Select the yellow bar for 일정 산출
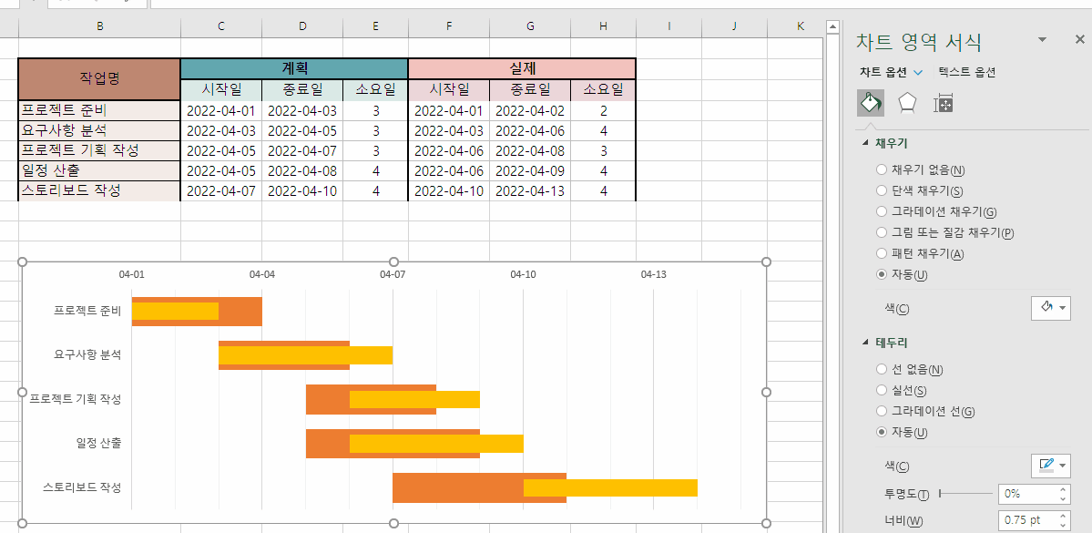The height and width of the screenshot is (533, 1092). click(436, 444)
